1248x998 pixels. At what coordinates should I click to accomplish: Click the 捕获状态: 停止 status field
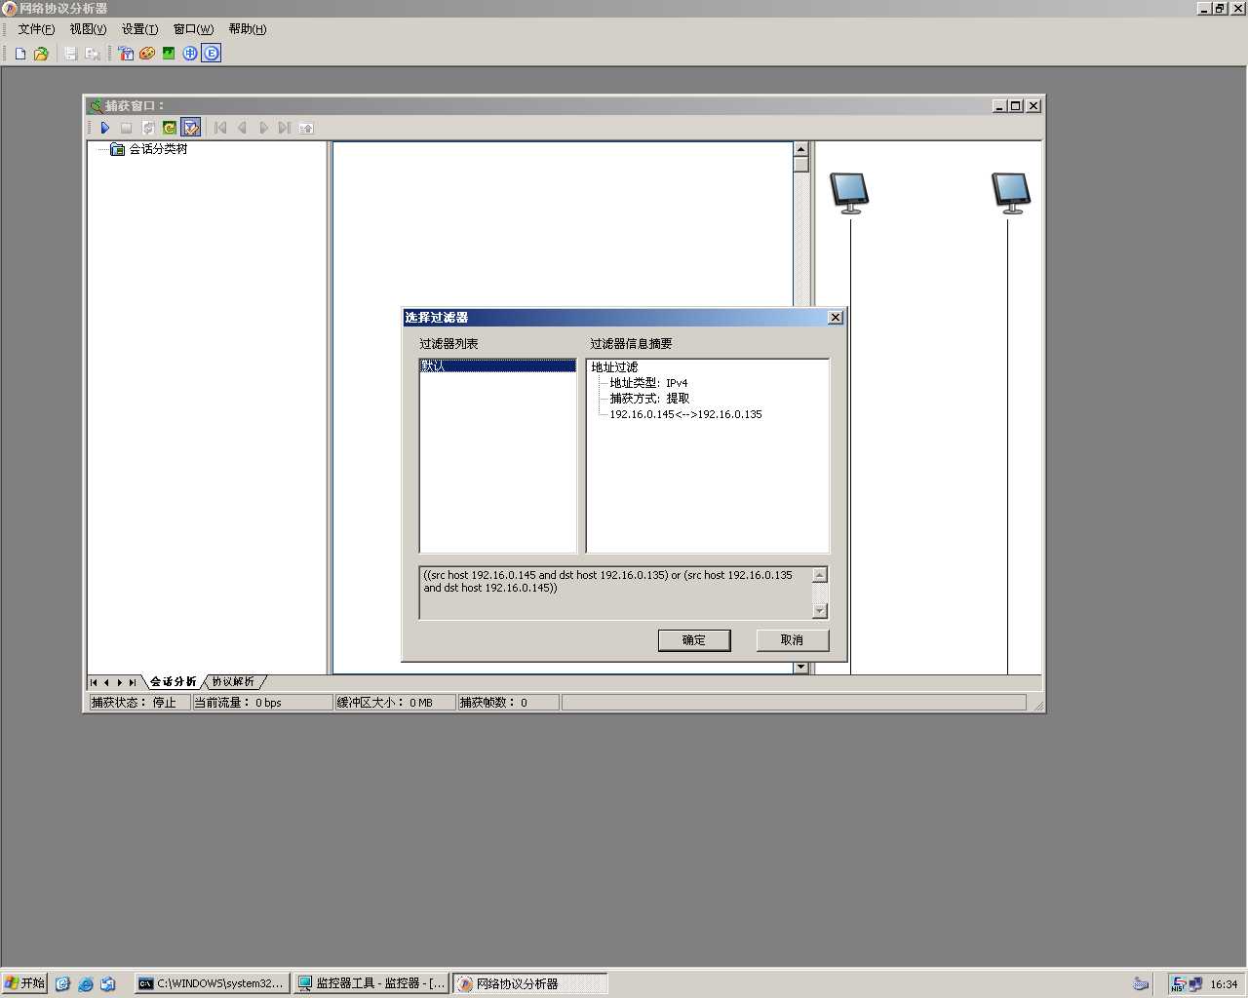click(x=139, y=703)
